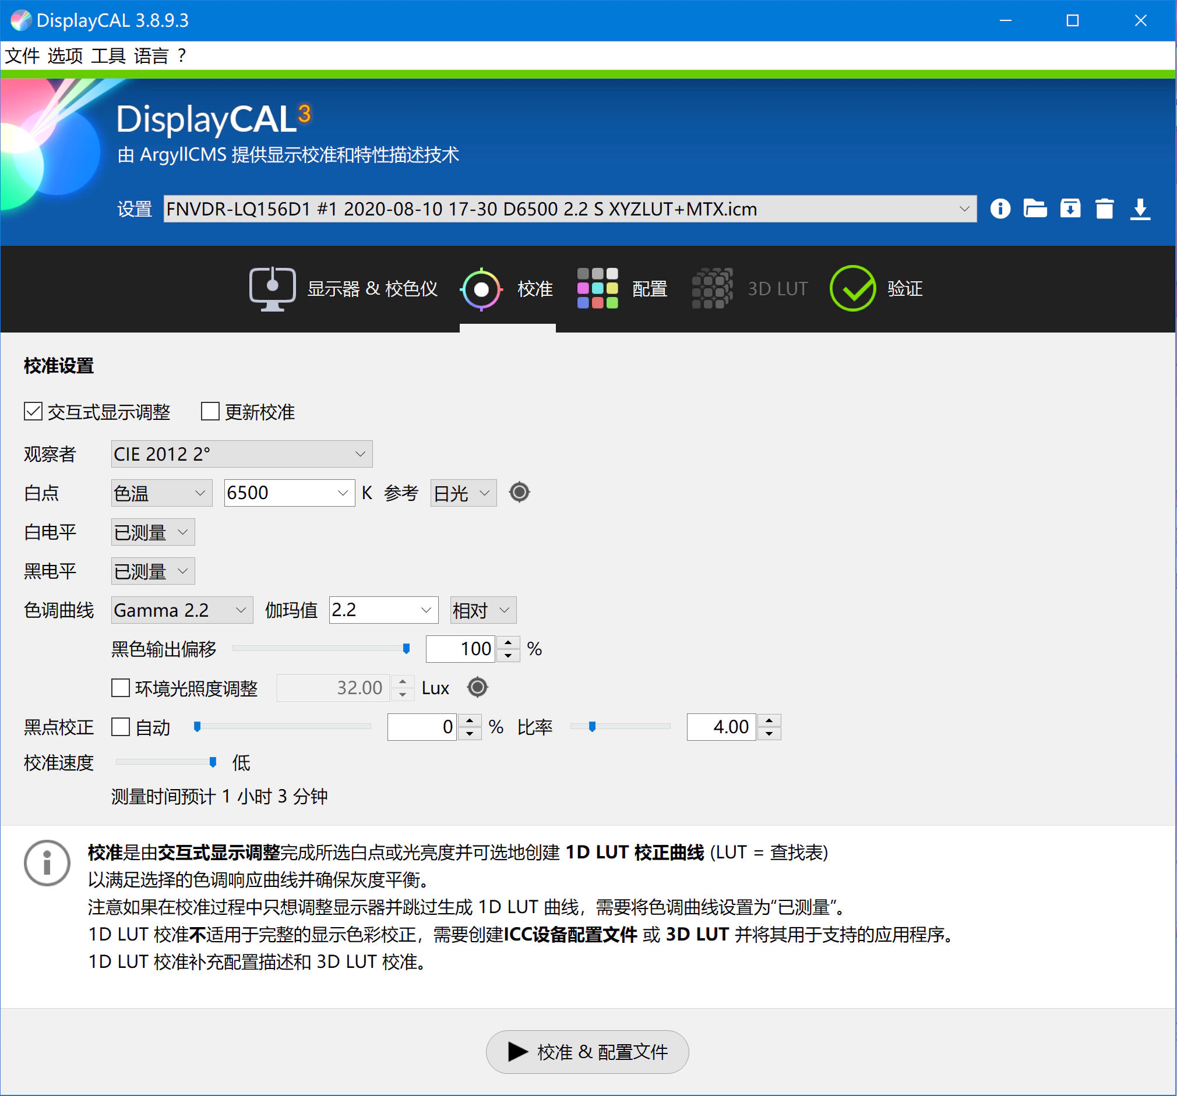Open the 设置 profile file dropdown
The height and width of the screenshot is (1096, 1177).
pyautogui.click(x=569, y=209)
